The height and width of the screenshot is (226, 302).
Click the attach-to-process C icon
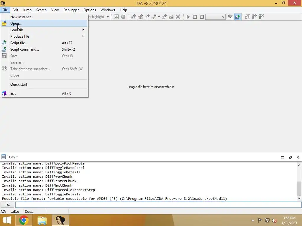coord(230,17)
